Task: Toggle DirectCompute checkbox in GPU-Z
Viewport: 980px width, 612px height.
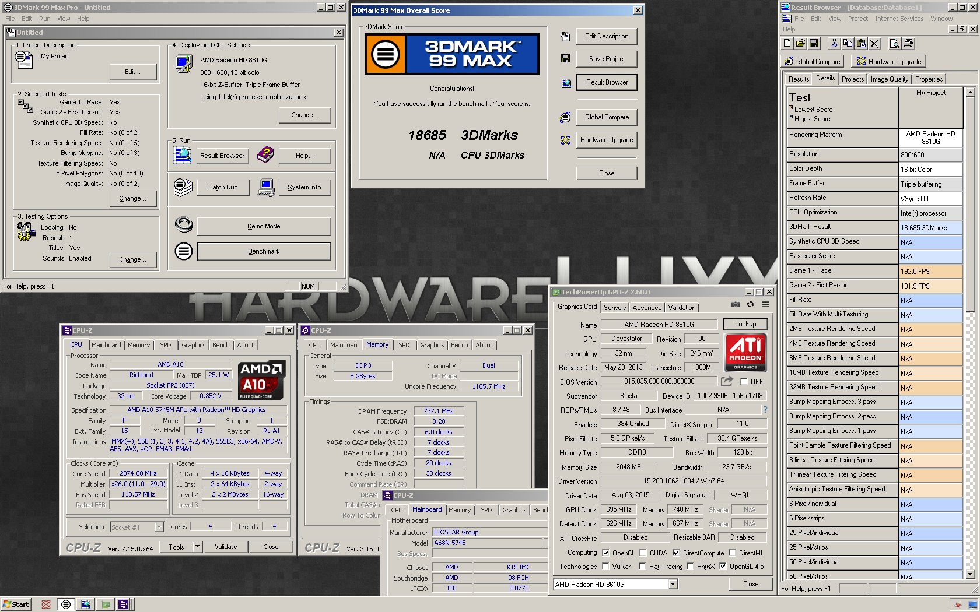Action: pos(676,553)
